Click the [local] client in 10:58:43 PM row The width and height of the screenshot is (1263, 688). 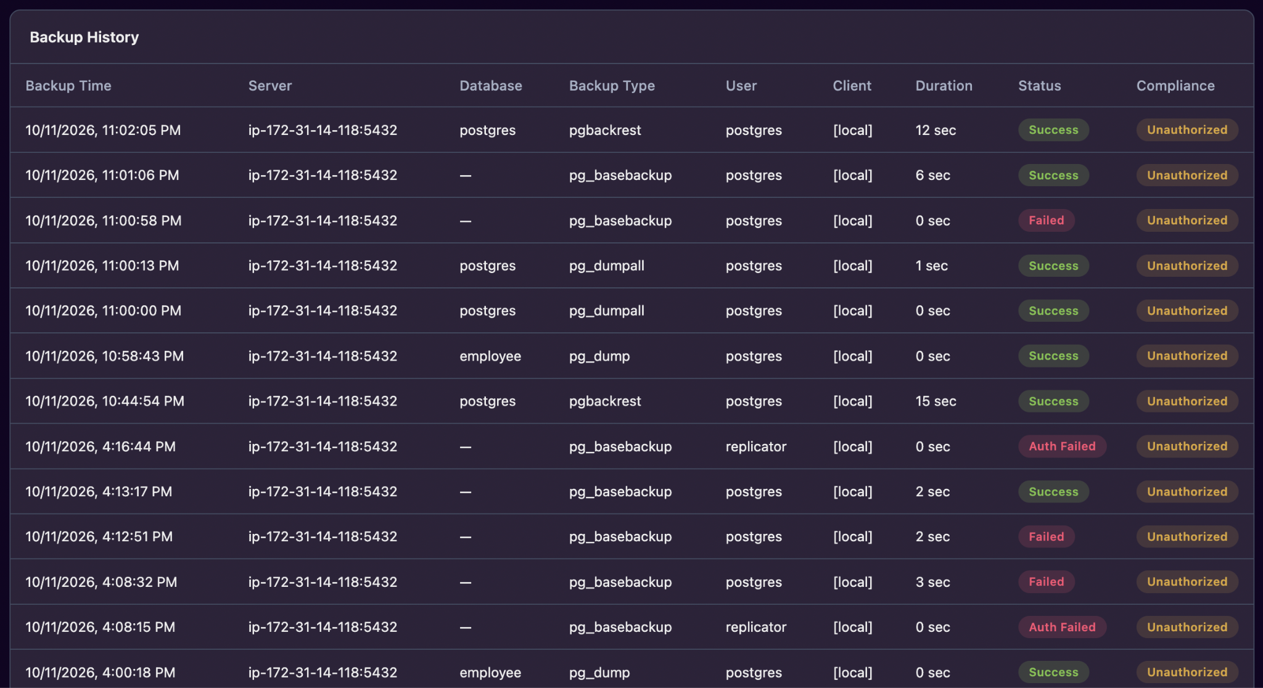click(x=853, y=356)
